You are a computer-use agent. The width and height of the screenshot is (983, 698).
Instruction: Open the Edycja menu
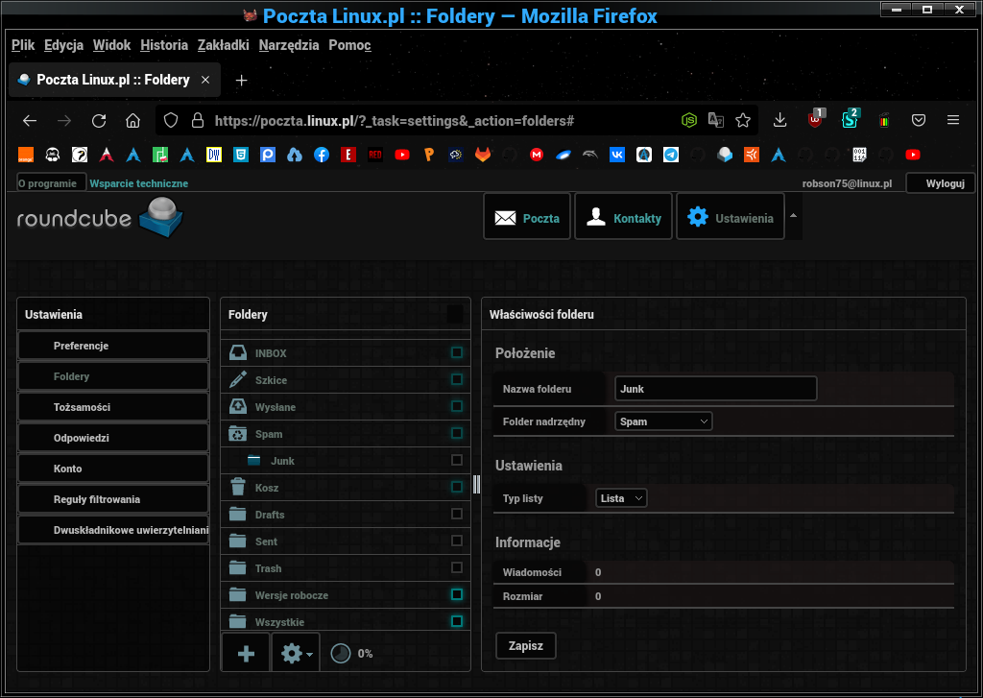pyautogui.click(x=64, y=45)
